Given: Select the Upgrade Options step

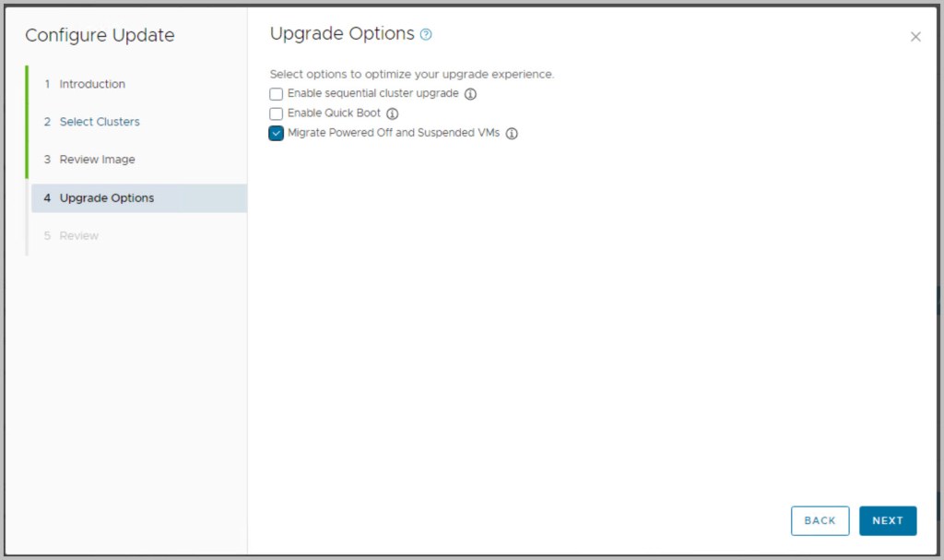Looking at the screenshot, I should (107, 198).
